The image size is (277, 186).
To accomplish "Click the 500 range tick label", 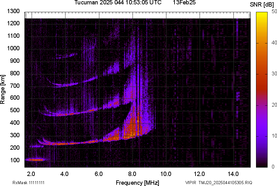I will click(15, 110).
